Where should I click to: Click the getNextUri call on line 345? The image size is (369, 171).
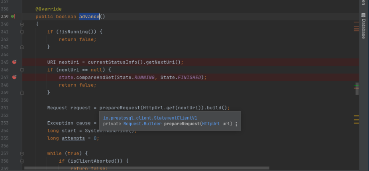161,62
